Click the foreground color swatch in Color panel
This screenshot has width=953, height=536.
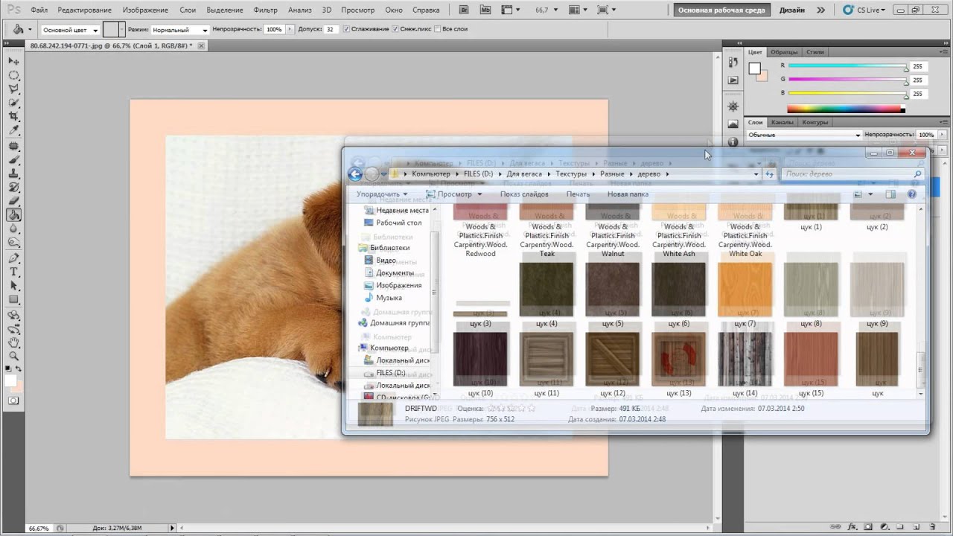[754, 68]
